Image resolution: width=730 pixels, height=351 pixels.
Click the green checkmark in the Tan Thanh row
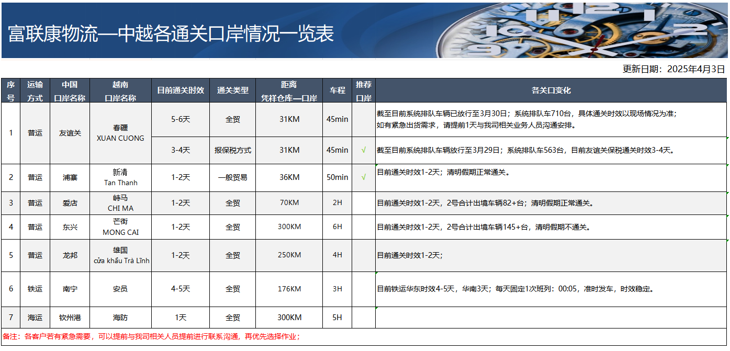click(364, 177)
